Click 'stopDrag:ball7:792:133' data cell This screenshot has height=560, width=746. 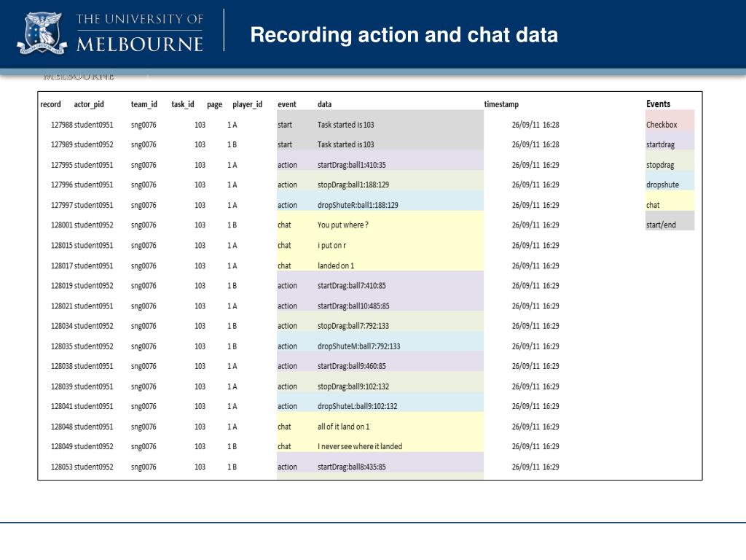tap(353, 326)
